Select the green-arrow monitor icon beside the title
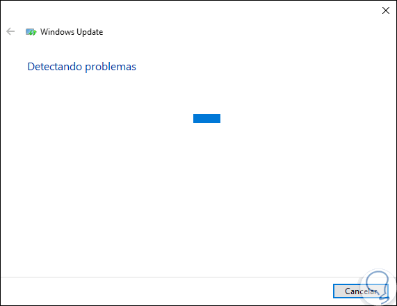 [x=31, y=32]
